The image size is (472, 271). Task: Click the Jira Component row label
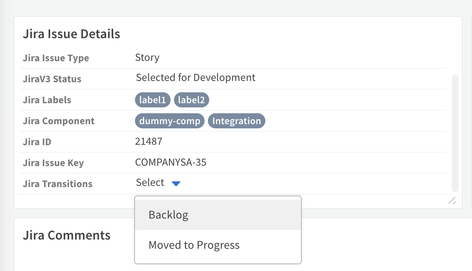click(58, 121)
